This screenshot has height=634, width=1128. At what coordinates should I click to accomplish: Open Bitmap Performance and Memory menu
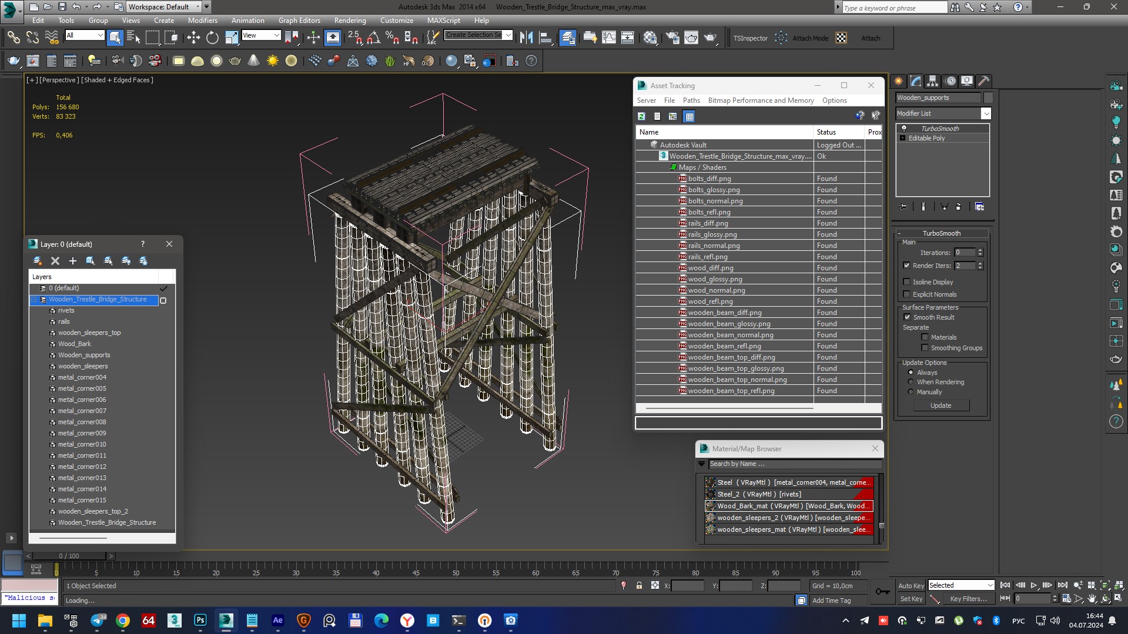pos(761,100)
